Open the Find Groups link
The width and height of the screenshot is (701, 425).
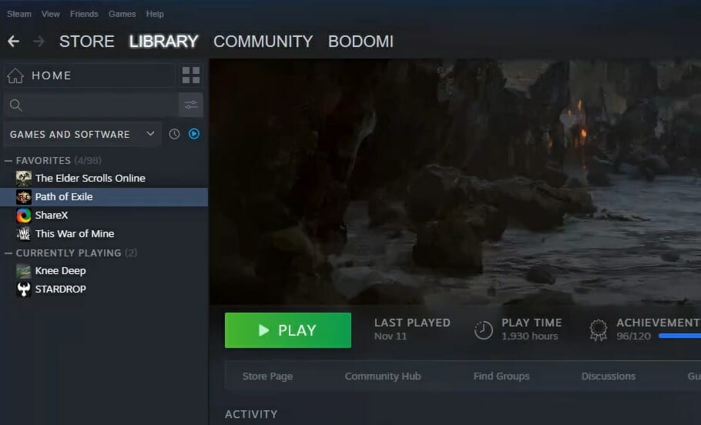pyautogui.click(x=501, y=376)
